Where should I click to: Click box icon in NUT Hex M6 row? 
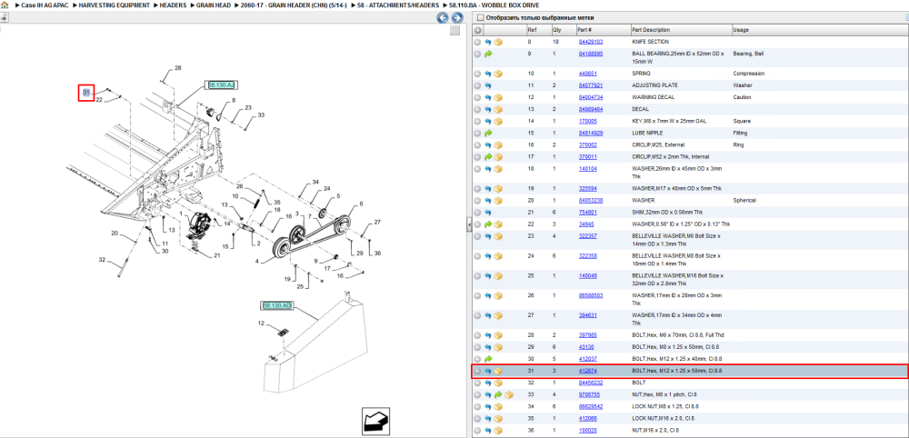click(x=508, y=395)
